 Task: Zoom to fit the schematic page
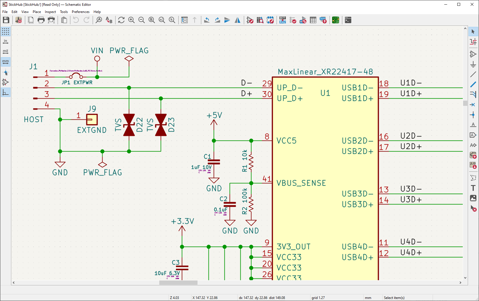[x=152, y=20]
